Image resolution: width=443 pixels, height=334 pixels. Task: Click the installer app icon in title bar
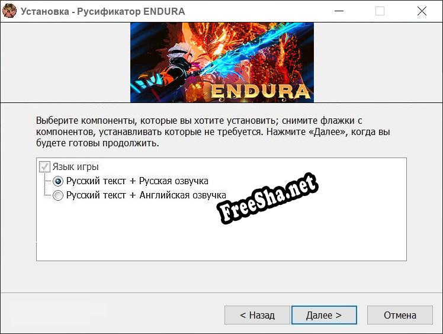tap(9, 11)
